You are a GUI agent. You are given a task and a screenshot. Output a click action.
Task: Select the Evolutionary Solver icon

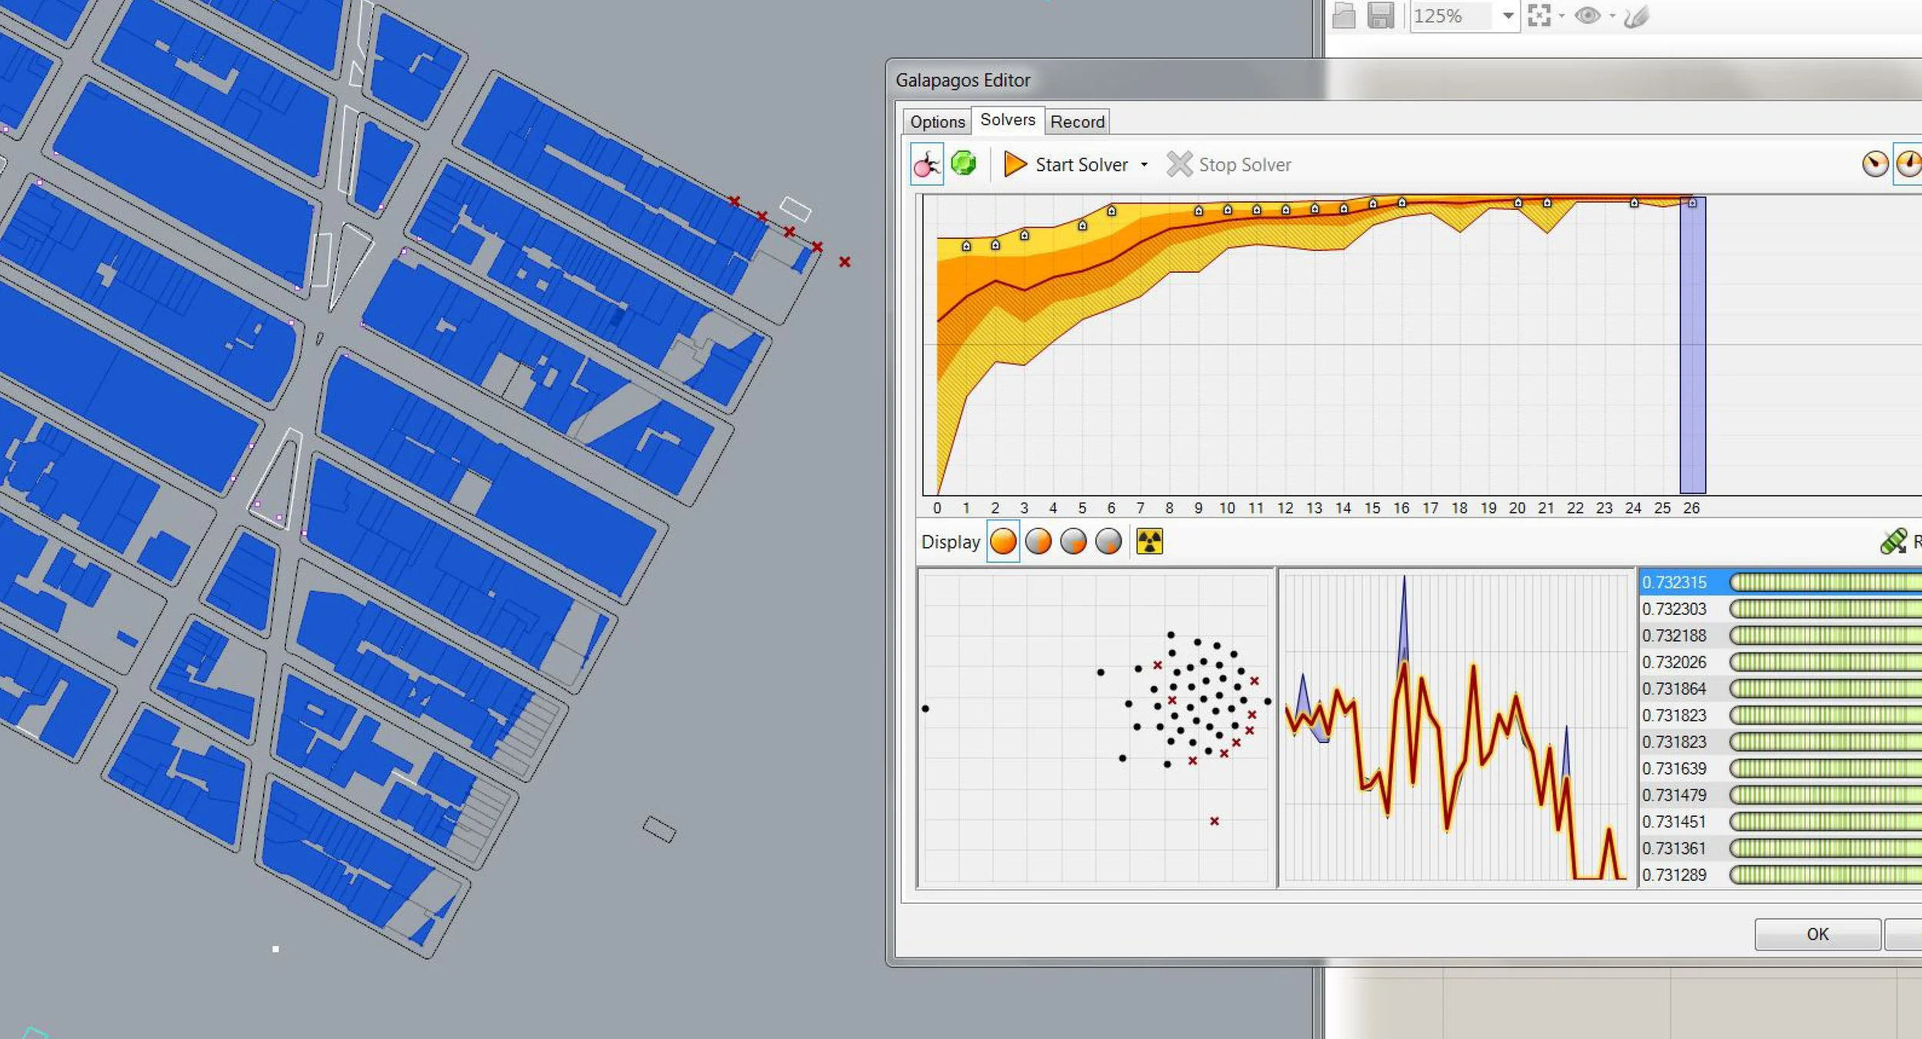(926, 164)
